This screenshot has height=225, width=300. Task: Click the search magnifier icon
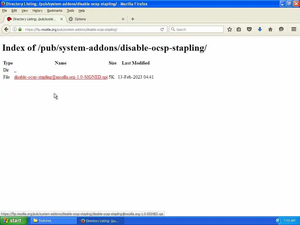[x=173, y=29]
